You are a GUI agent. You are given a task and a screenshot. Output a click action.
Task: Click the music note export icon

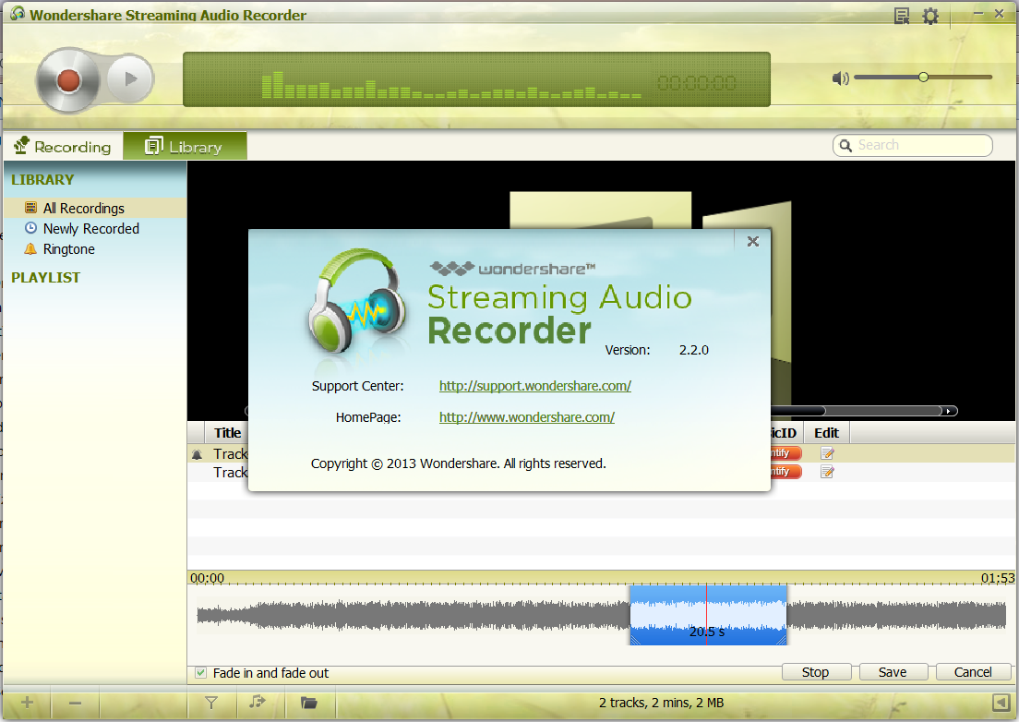click(x=258, y=702)
